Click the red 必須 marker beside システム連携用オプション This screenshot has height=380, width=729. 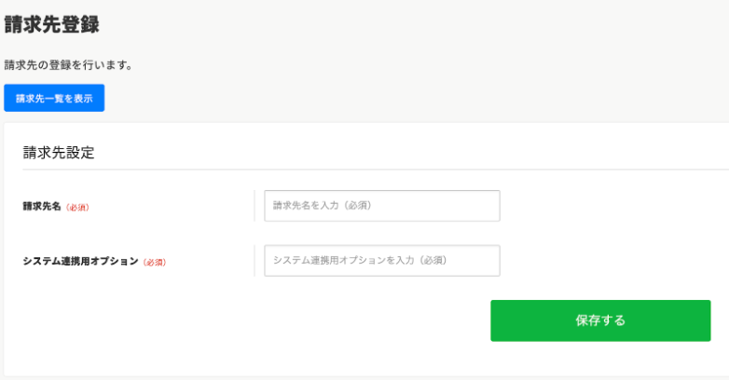[155, 262]
